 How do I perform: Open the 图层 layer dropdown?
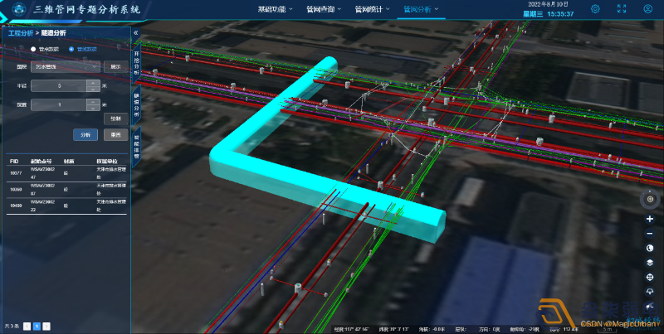(x=65, y=65)
